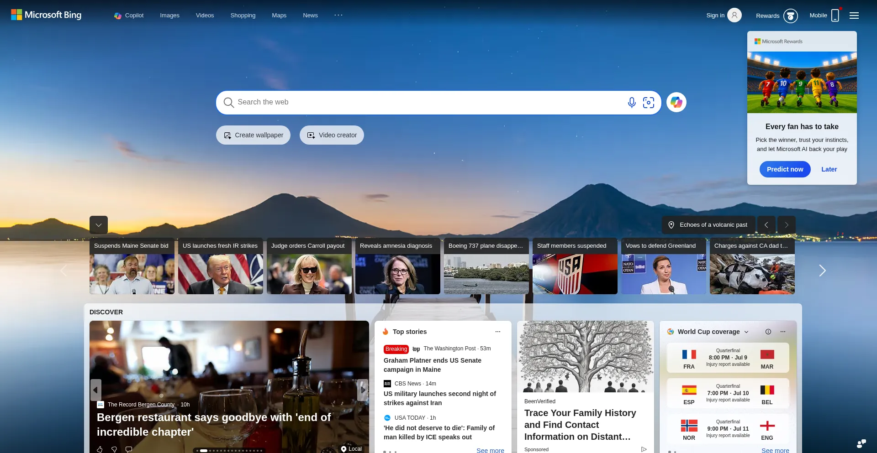Click the Local tag on the feature card

tap(351, 449)
